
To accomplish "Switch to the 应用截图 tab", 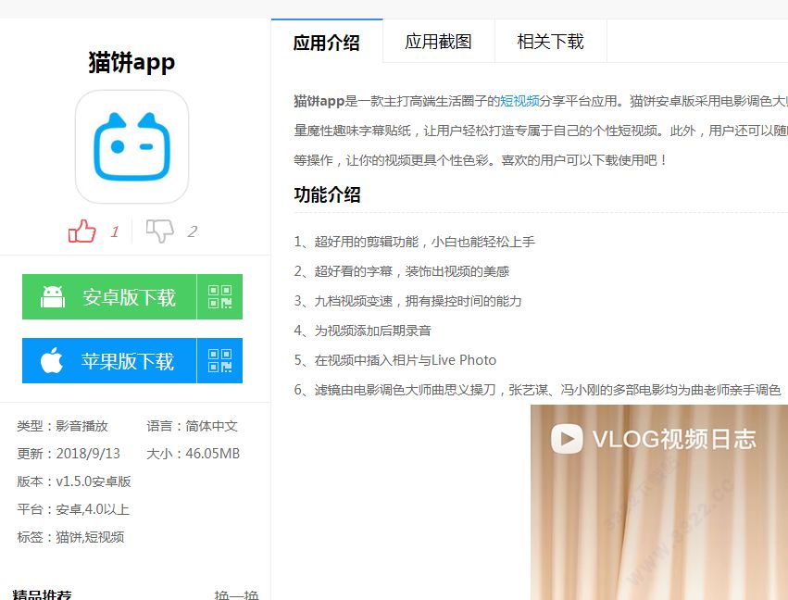I will (439, 42).
